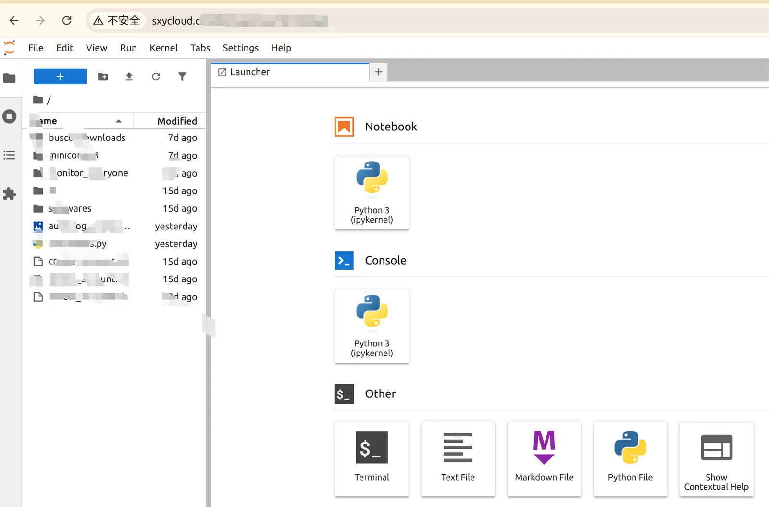
Task: Open the Running Terminals and Kernels sidebar
Action: pos(10,116)
